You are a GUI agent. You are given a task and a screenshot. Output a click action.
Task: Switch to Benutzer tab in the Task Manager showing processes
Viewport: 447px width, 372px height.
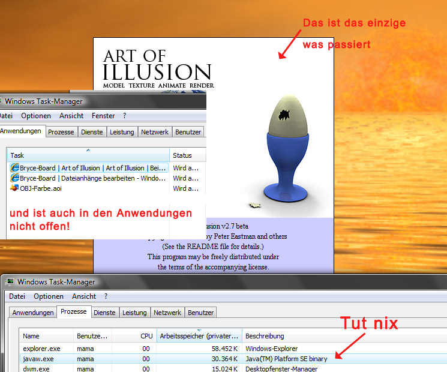pyautogui.click(x=200, y=313)
